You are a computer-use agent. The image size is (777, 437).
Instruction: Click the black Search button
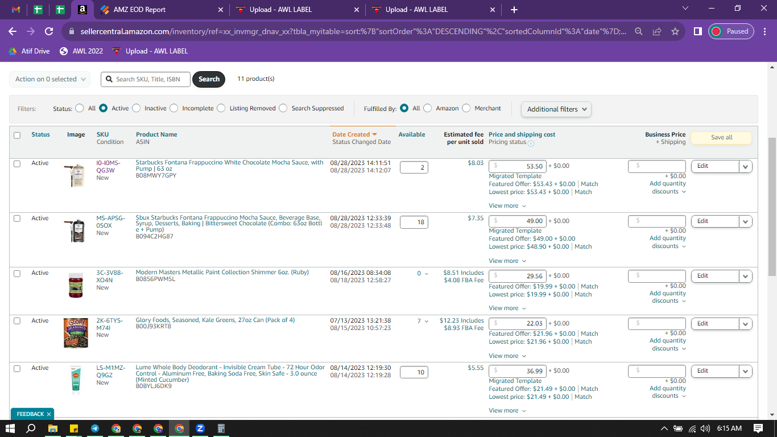click(x=209, y=79)
